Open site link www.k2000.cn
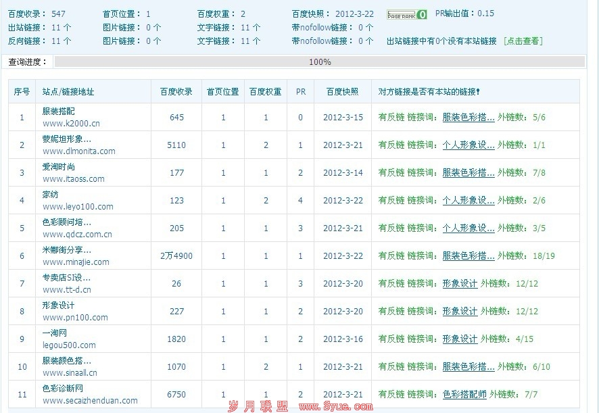The image size is (599, 413). 71,124
